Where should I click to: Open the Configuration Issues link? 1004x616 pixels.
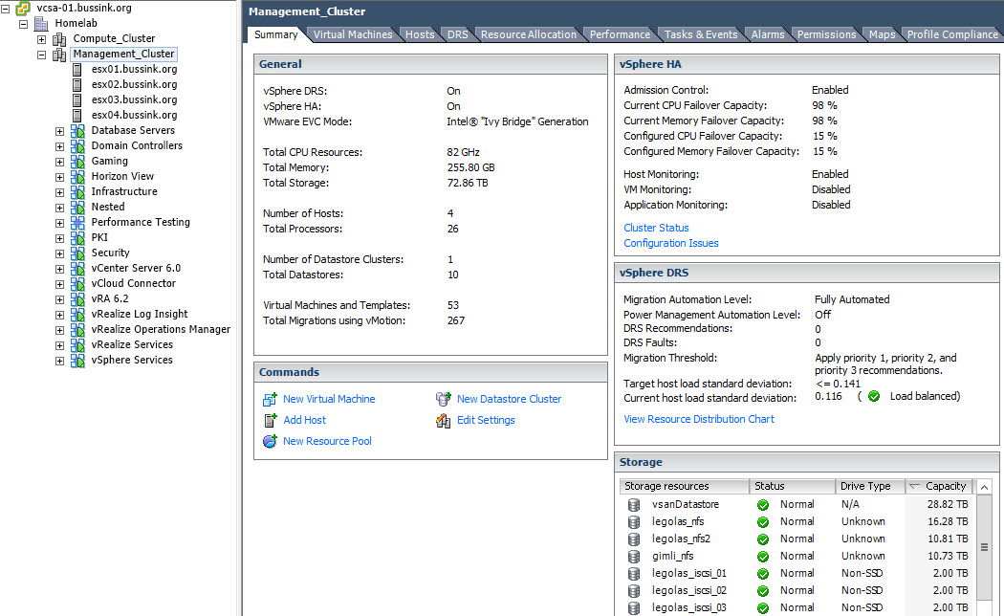pos(671,243)
